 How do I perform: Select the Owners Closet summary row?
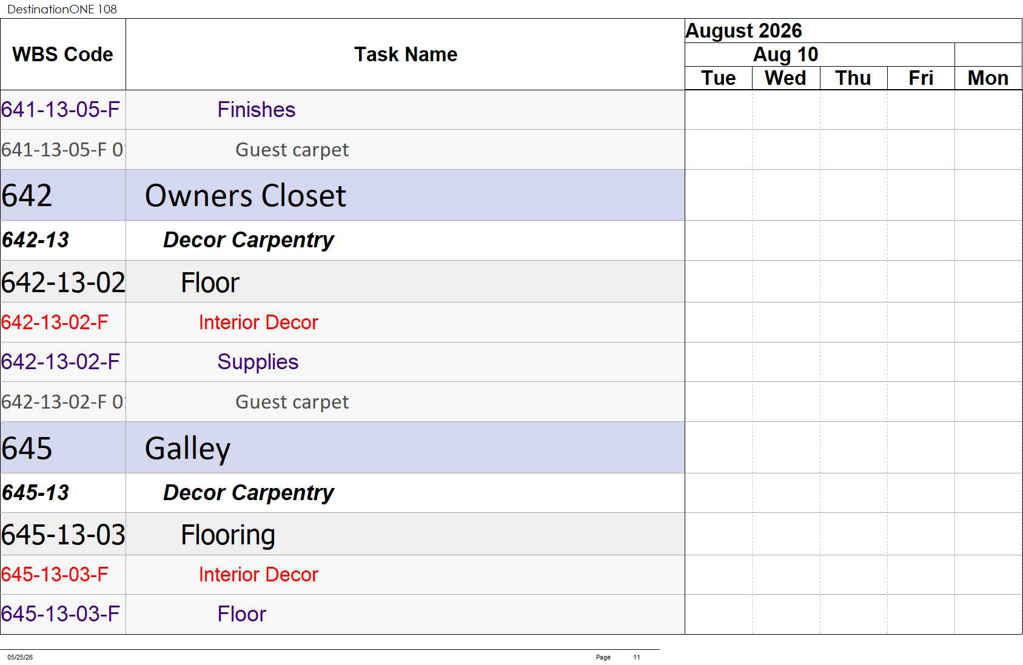click(343, 195)
